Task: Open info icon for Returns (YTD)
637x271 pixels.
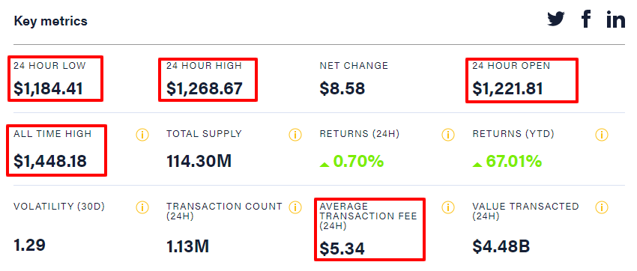Action: (601, 135)
